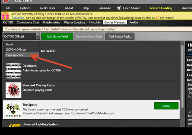Screen dimensions: 192x135
Task: Click the OCTGN logo in title bar
Action: pyautogui.click(x=5, y=1)
